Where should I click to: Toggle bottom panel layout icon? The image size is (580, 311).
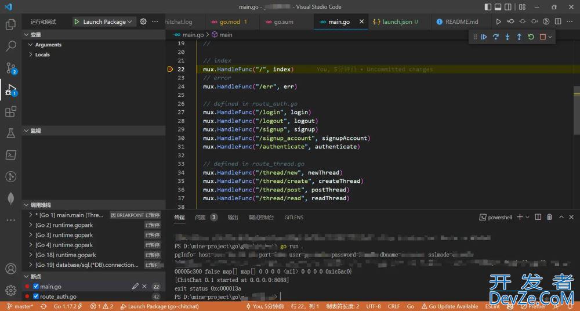[498, 6]
